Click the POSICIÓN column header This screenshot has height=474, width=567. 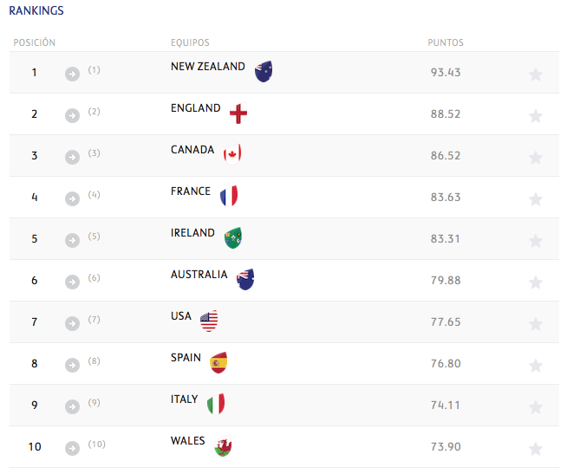click(x=35, y=42)
